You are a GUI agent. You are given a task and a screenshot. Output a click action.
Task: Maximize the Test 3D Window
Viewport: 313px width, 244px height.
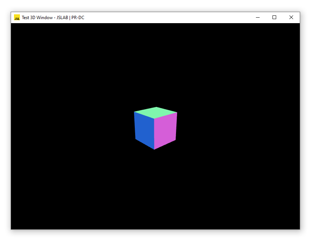coord(274,18)
